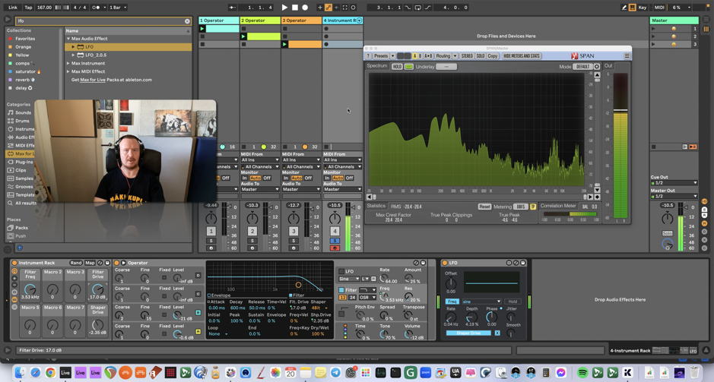Open SPAN Underlay selector
Image resolution: width=714 pixels, height=382 pixels.
(x=446, y=67)
